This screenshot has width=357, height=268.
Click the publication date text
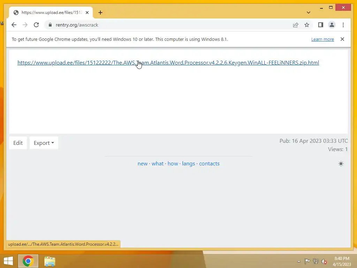click(313, 141)
